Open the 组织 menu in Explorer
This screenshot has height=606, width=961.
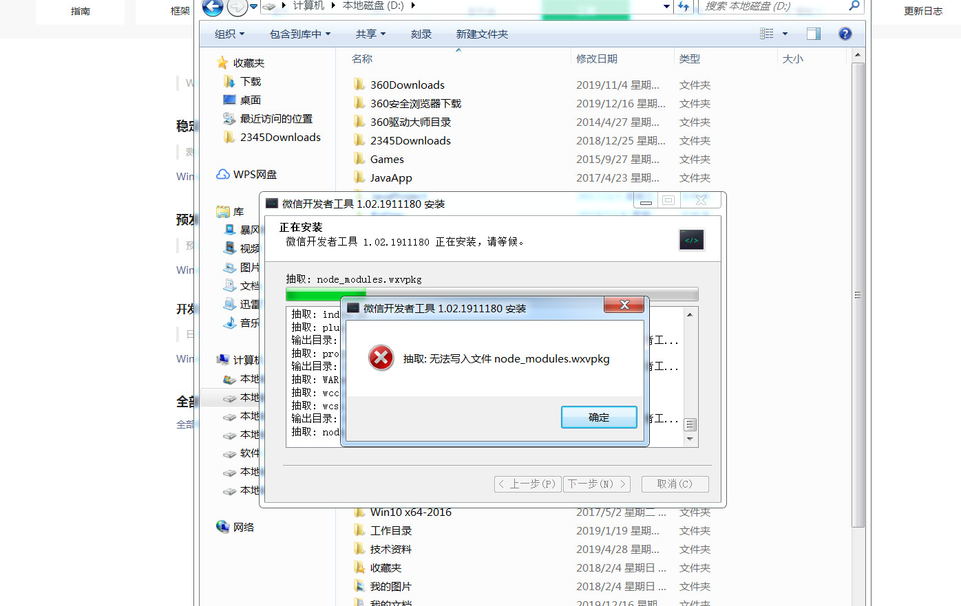pos(229,34)
